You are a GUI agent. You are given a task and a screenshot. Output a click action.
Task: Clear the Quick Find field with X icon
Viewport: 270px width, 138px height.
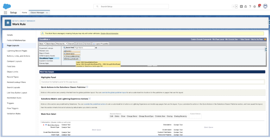pos(96,48)
